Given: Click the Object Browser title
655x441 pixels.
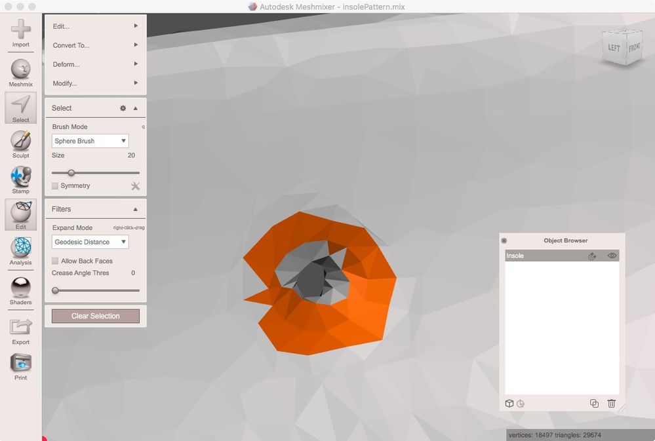Looking at the screenshot, I should click(x=566, y=240).
